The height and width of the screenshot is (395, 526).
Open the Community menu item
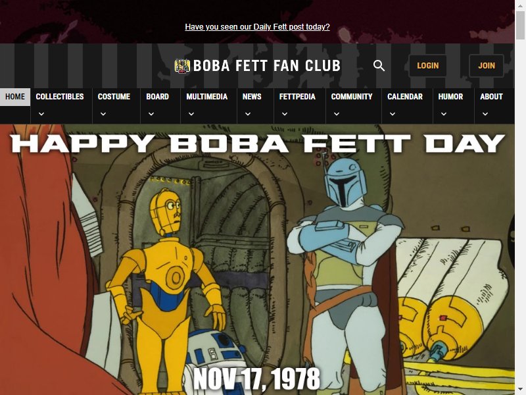[352, 97]
